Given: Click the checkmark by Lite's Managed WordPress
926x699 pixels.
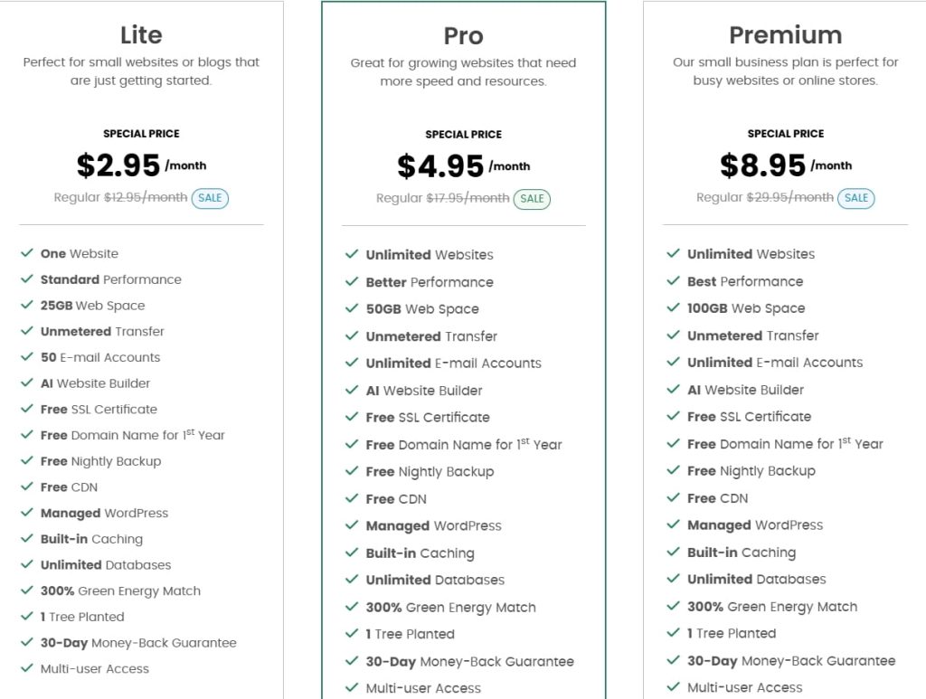Looking at the screenshot, I should coord(27,513).
